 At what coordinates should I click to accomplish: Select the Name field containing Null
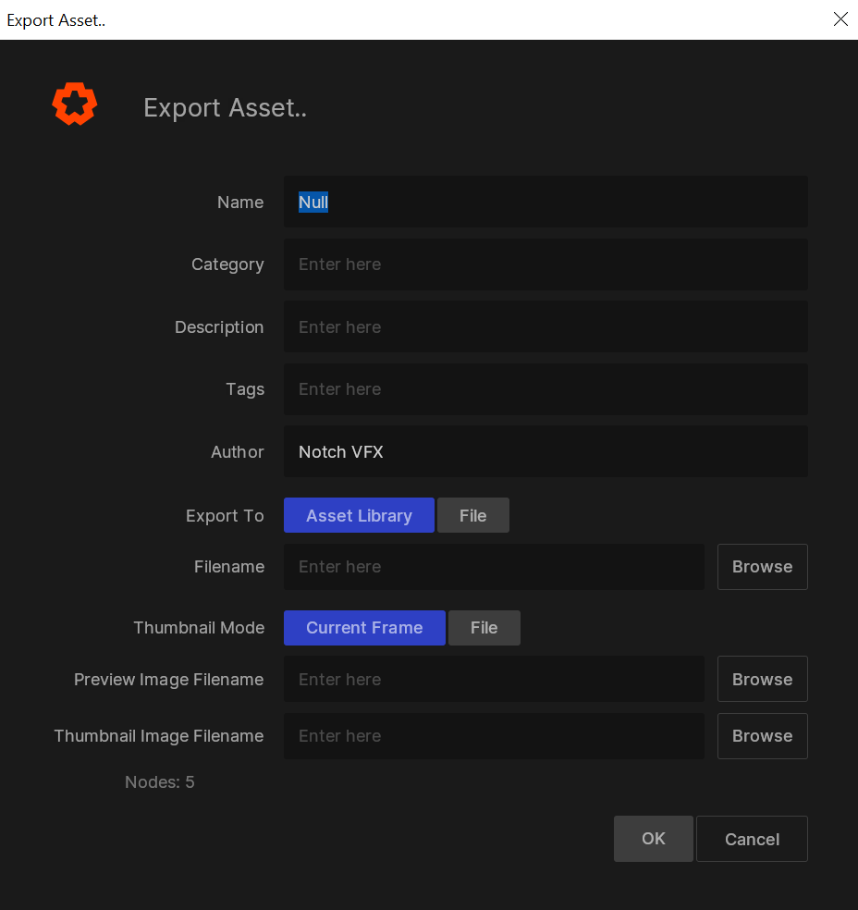pos(545,202)
